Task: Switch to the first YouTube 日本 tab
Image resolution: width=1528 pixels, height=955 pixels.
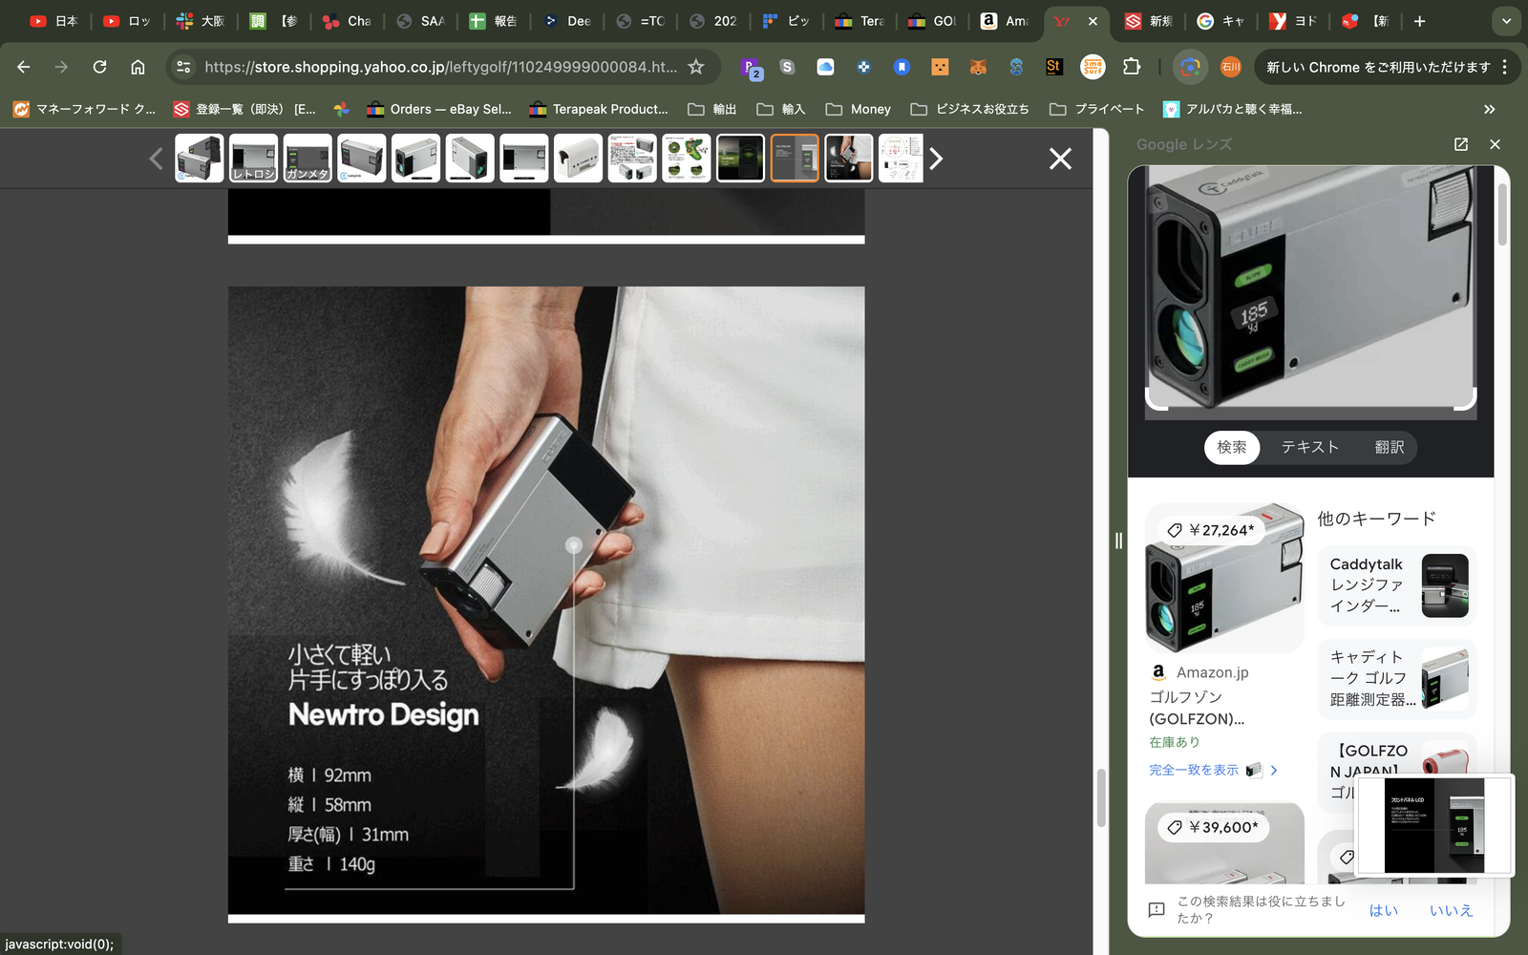Action: point(53,21)
